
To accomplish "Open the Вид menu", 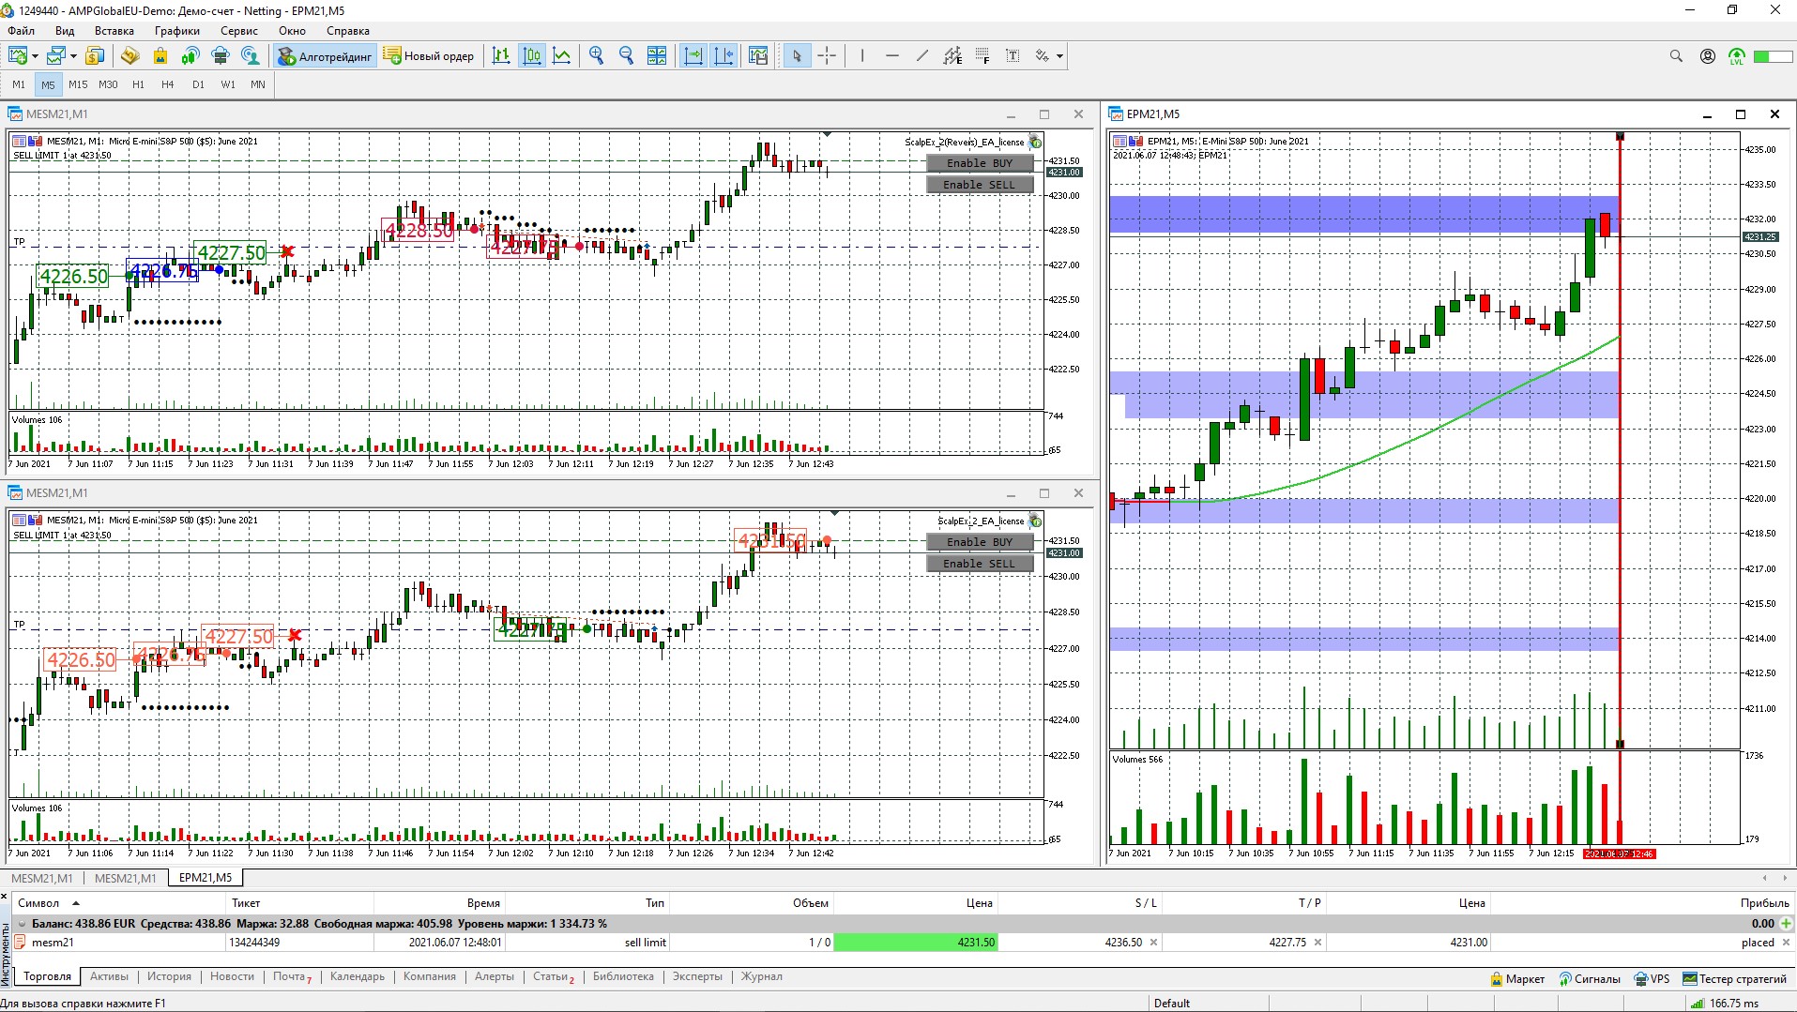I will 64,31.
